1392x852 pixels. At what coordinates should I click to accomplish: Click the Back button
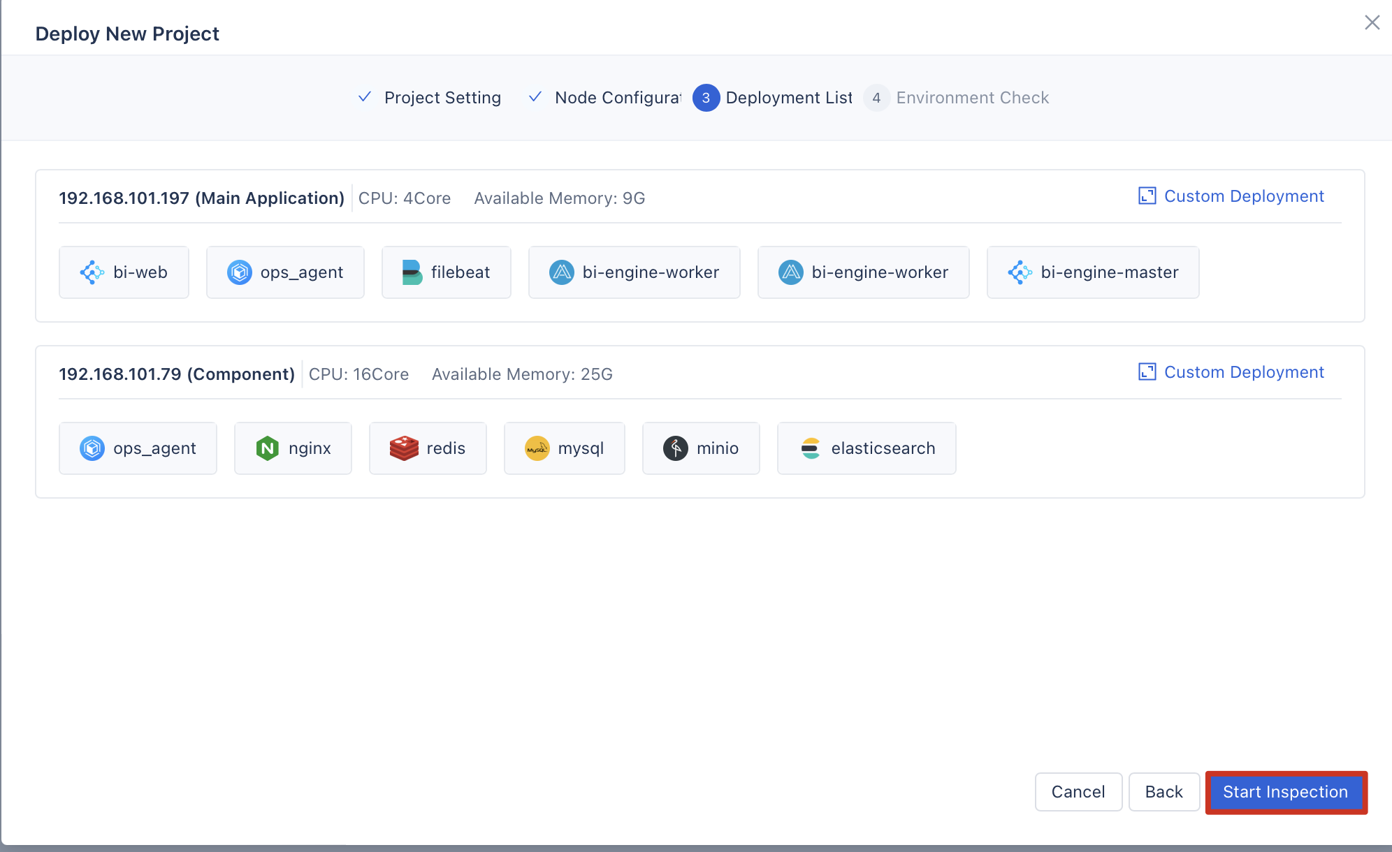[x=1163, y=792]
